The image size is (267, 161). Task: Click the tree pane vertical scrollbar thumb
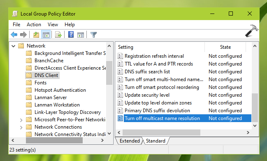point(109,73)
